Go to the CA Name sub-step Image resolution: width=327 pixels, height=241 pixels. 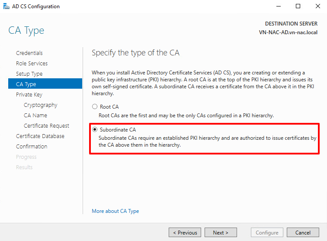click(35, 116)
